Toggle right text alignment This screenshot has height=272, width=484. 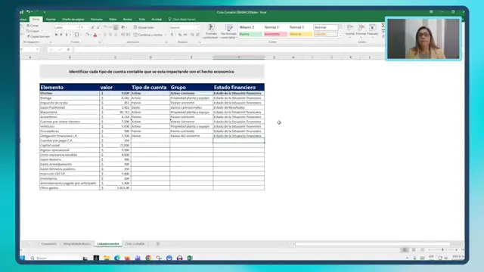(x=116, y=35)
